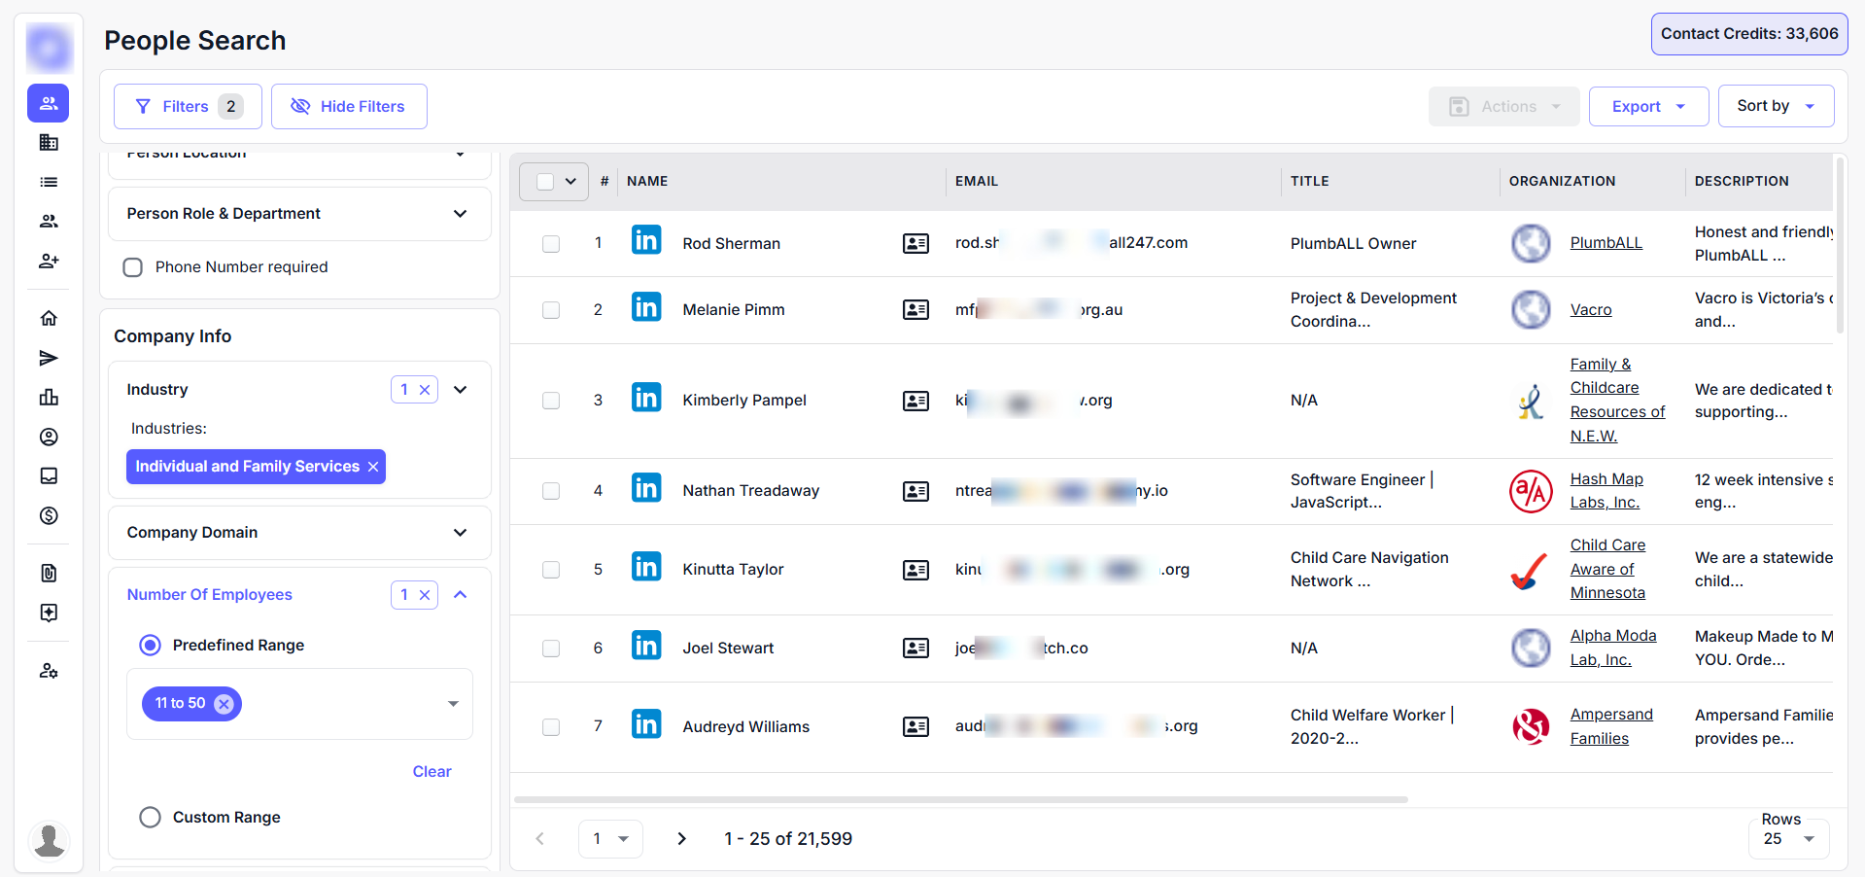Open the companies building icon in sidebar
Viewport: 1865px width, 877px height.
49,143
